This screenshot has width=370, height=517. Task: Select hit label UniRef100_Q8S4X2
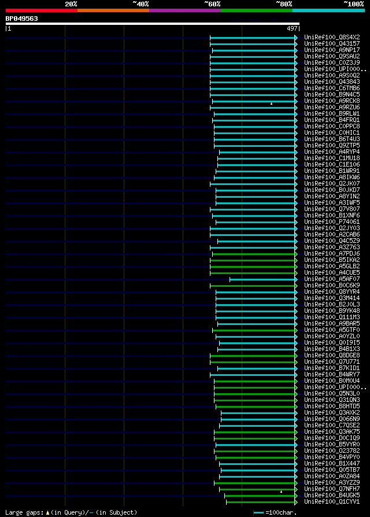click(332, 37)
